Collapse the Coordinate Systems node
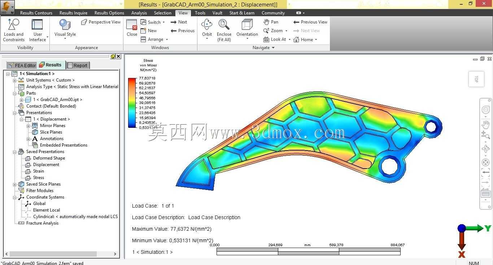 pyautogui.click(x=15, y=197)
